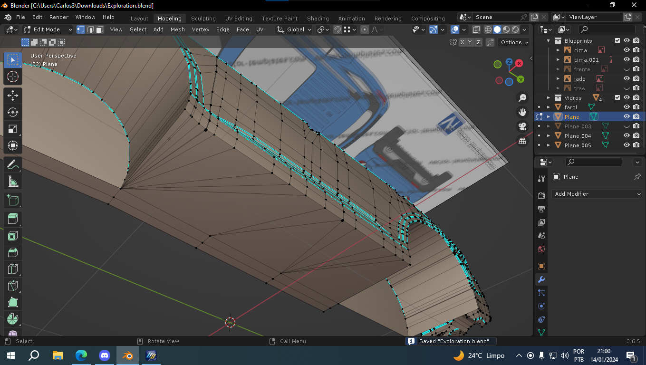The width and height of the screenshot is (646, 365).
Task: Open the Physics properties tab
Action: (541, 306)
